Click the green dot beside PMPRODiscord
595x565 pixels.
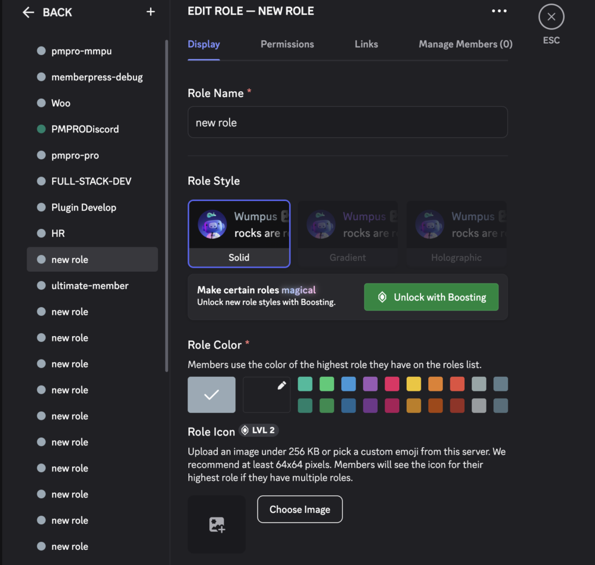pos(41,129)
